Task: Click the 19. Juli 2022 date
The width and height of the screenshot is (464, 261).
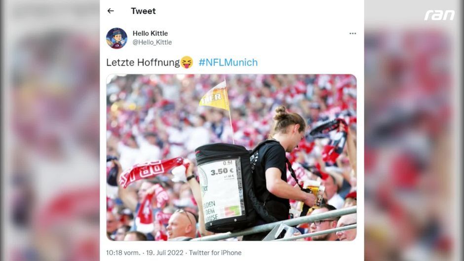Action: tap(164, 253)
